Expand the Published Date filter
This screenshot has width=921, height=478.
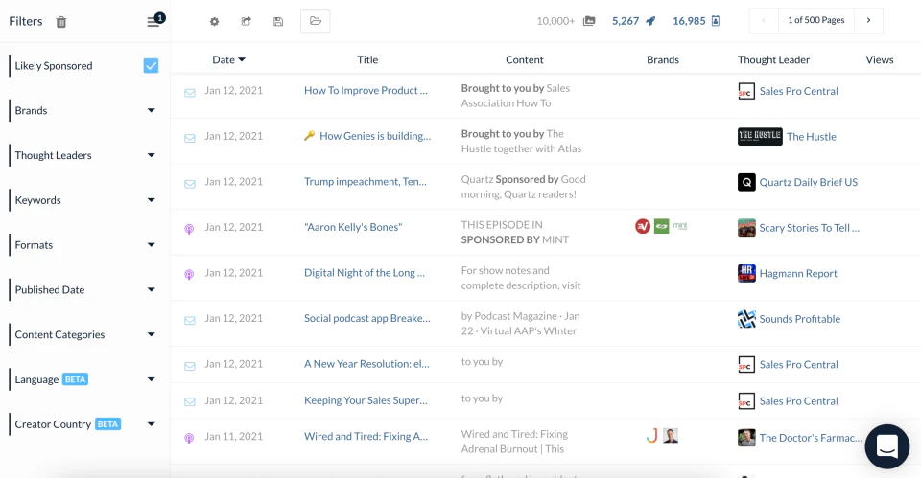coord(151,289)
